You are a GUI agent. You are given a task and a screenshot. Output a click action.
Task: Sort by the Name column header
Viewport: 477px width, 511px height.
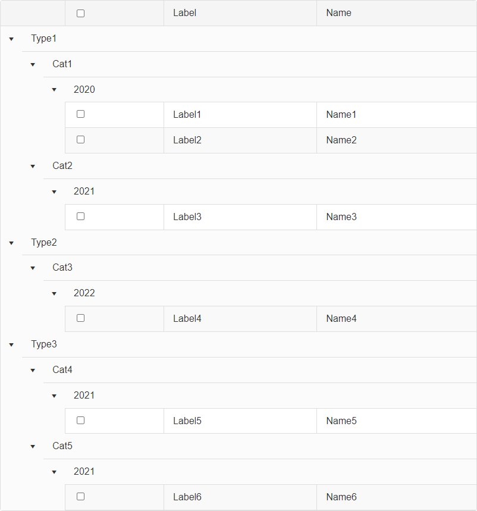338,13
